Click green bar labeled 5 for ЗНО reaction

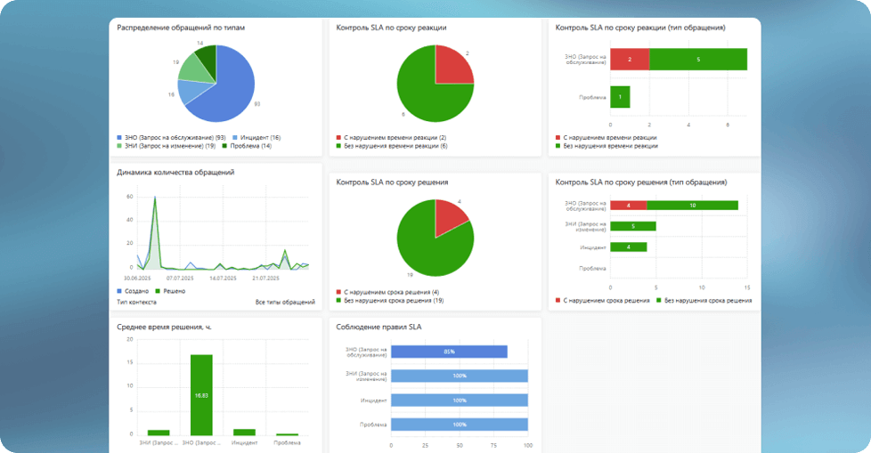coord(697,60)
